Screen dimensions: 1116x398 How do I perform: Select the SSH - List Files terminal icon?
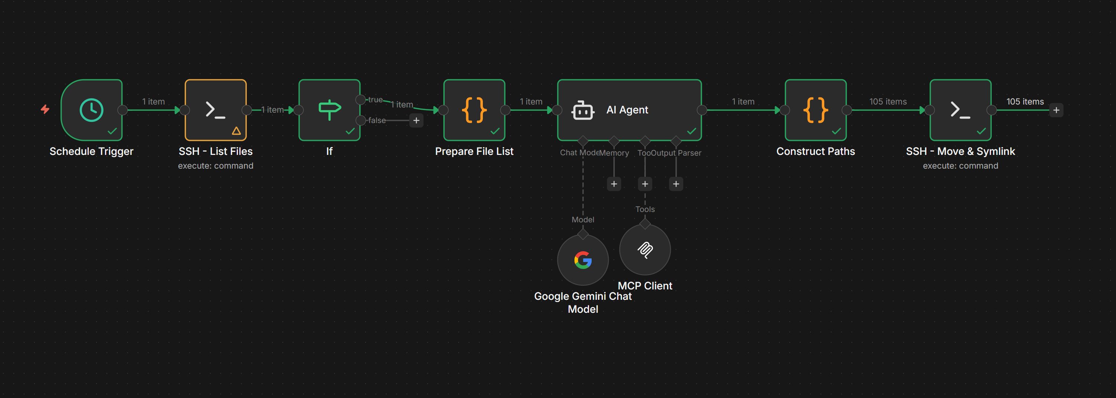[215, 109]
